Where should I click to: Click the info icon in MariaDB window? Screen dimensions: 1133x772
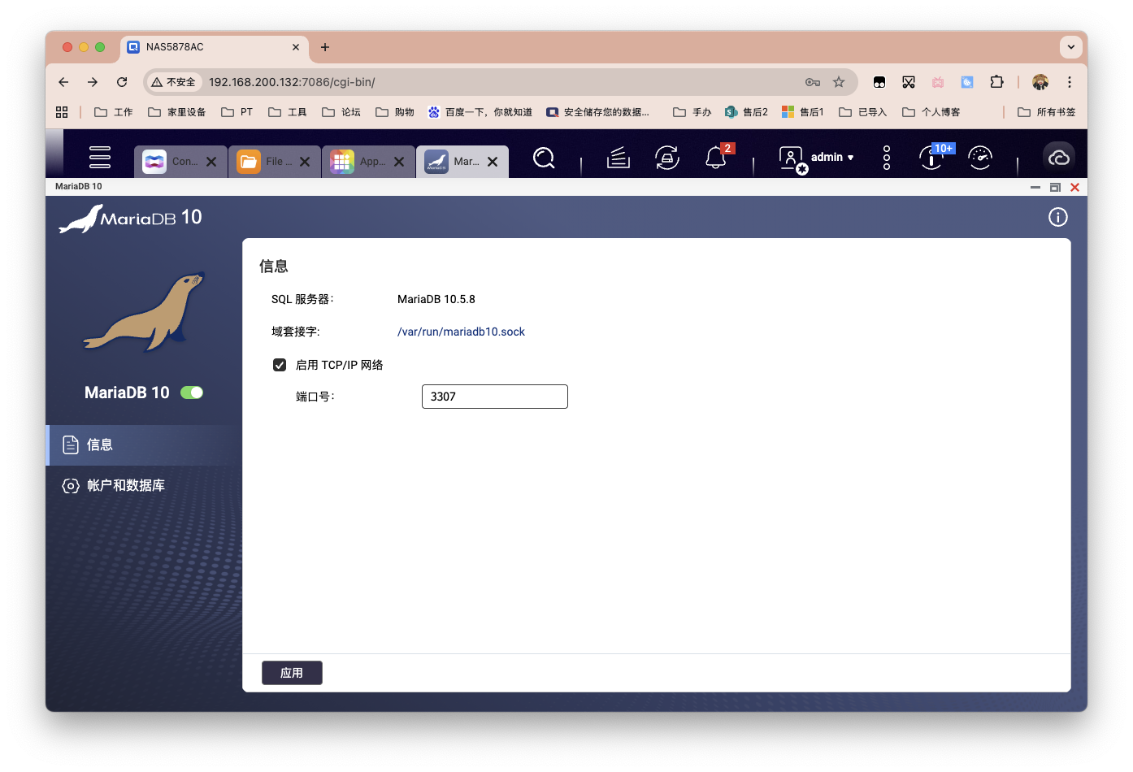1057,217
